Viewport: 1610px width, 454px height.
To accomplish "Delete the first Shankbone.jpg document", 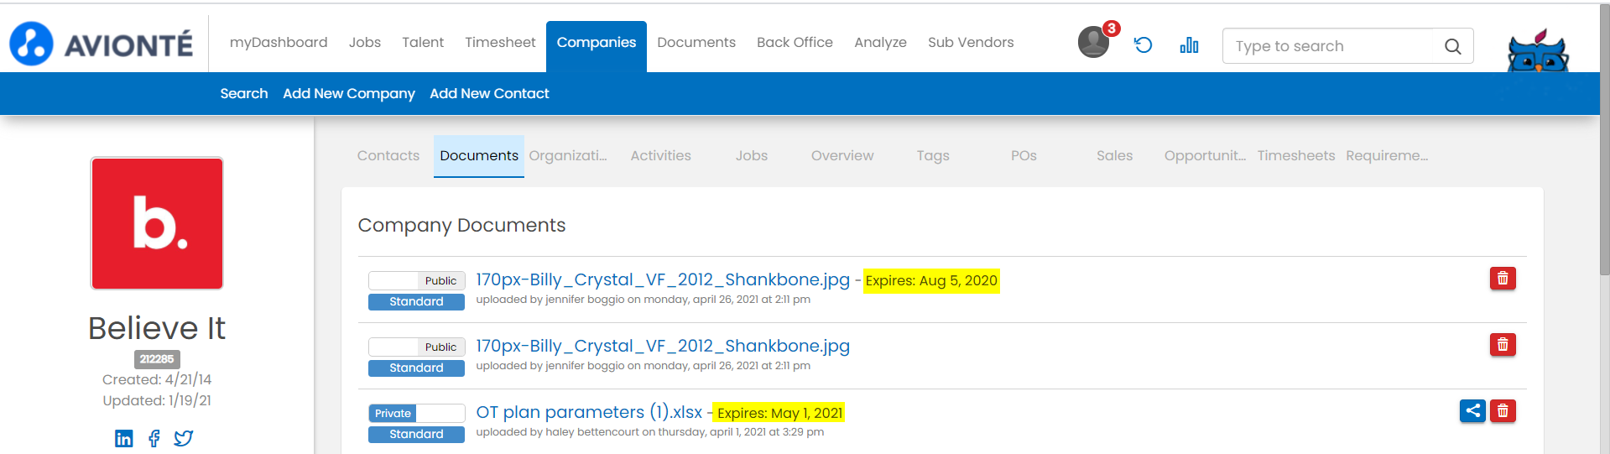I will pyautogui.click(x=1502, y=279).
